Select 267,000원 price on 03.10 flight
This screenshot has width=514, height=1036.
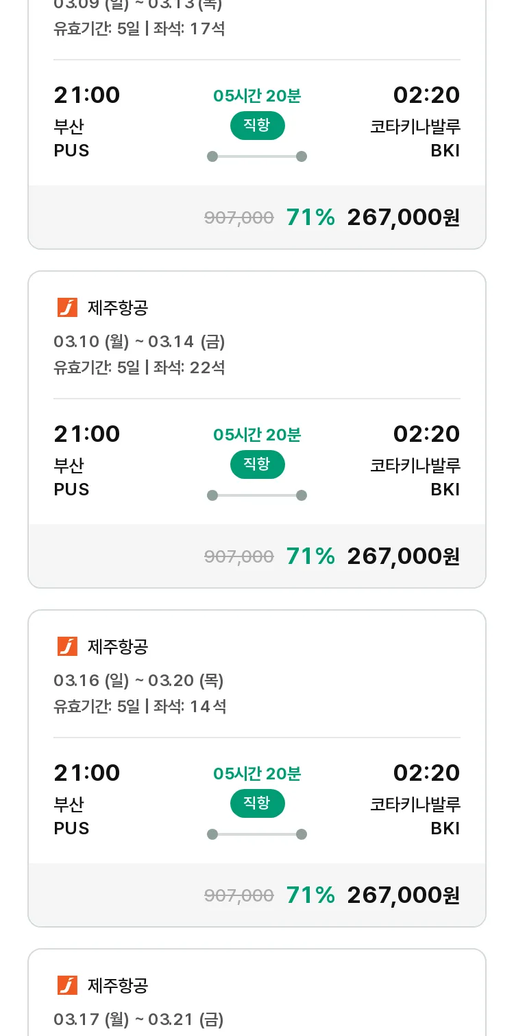404,556
